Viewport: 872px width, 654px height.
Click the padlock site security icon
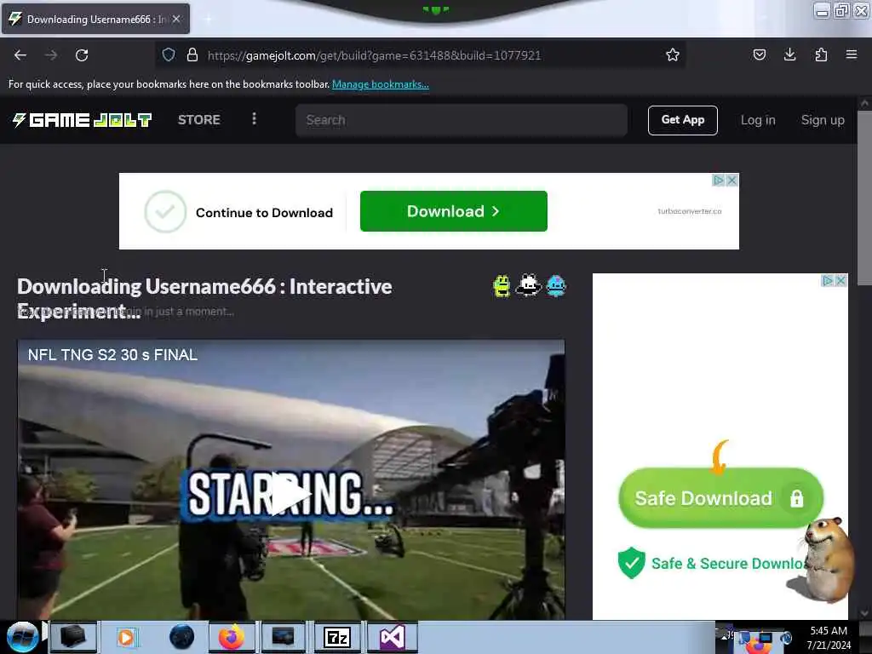pyautogui.click(x=192, y=54)
